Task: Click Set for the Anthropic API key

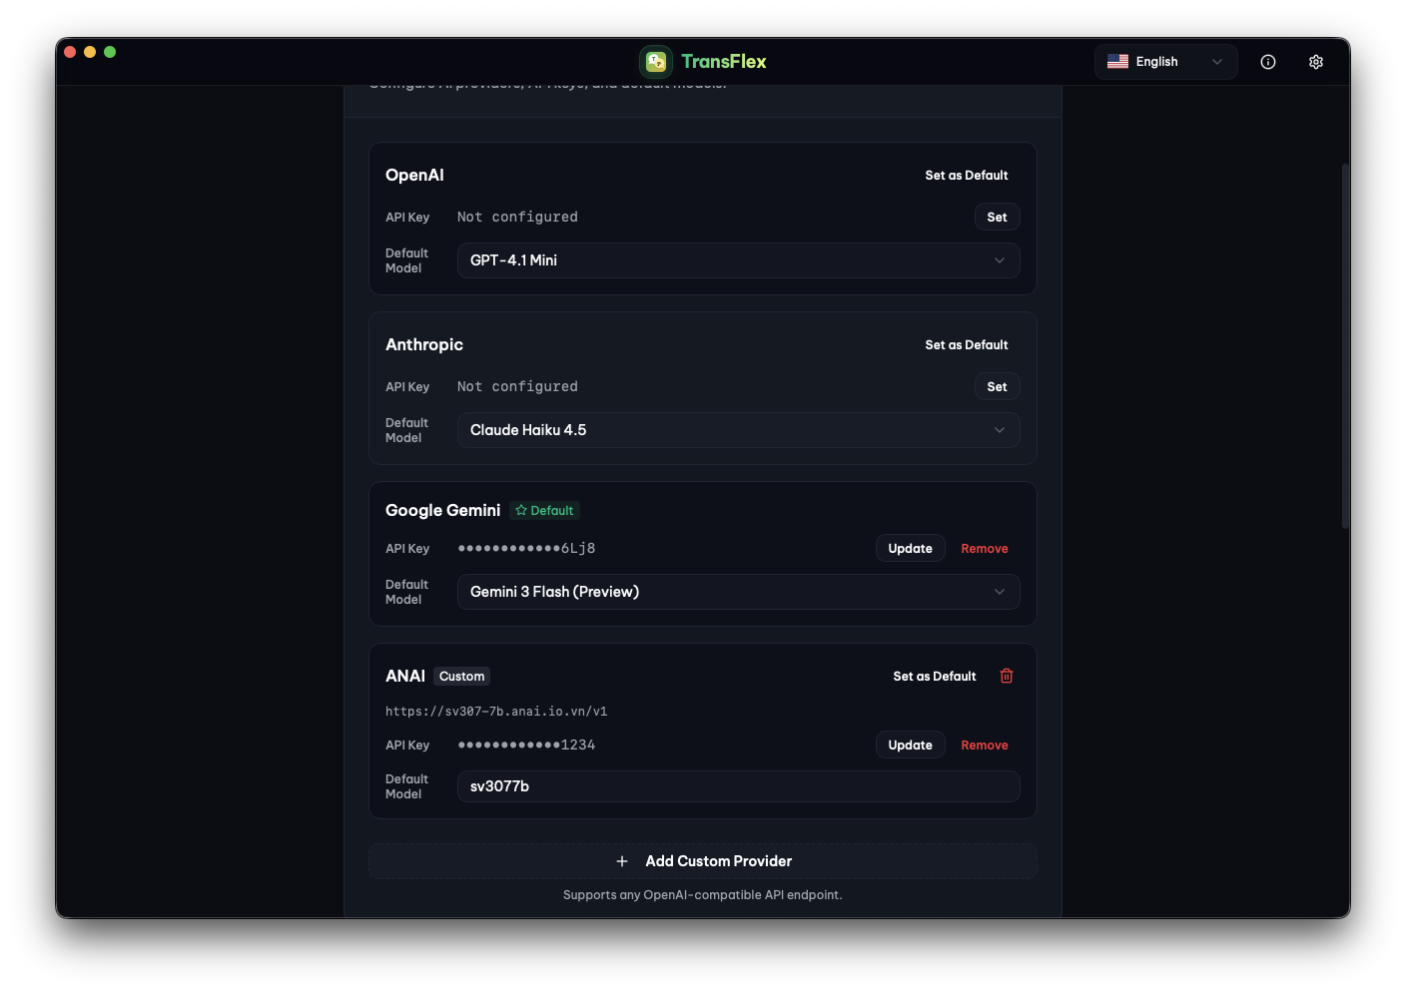Action: click(x=997, y=387)
